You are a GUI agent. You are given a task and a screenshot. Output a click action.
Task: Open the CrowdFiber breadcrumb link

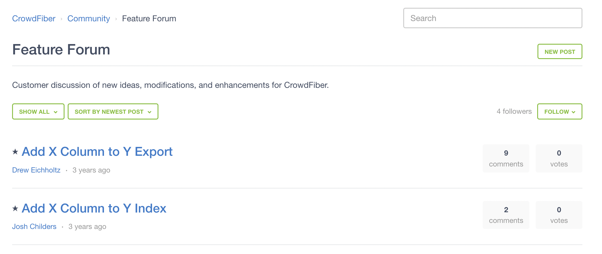pyautogui.click(x=34, y=18)
